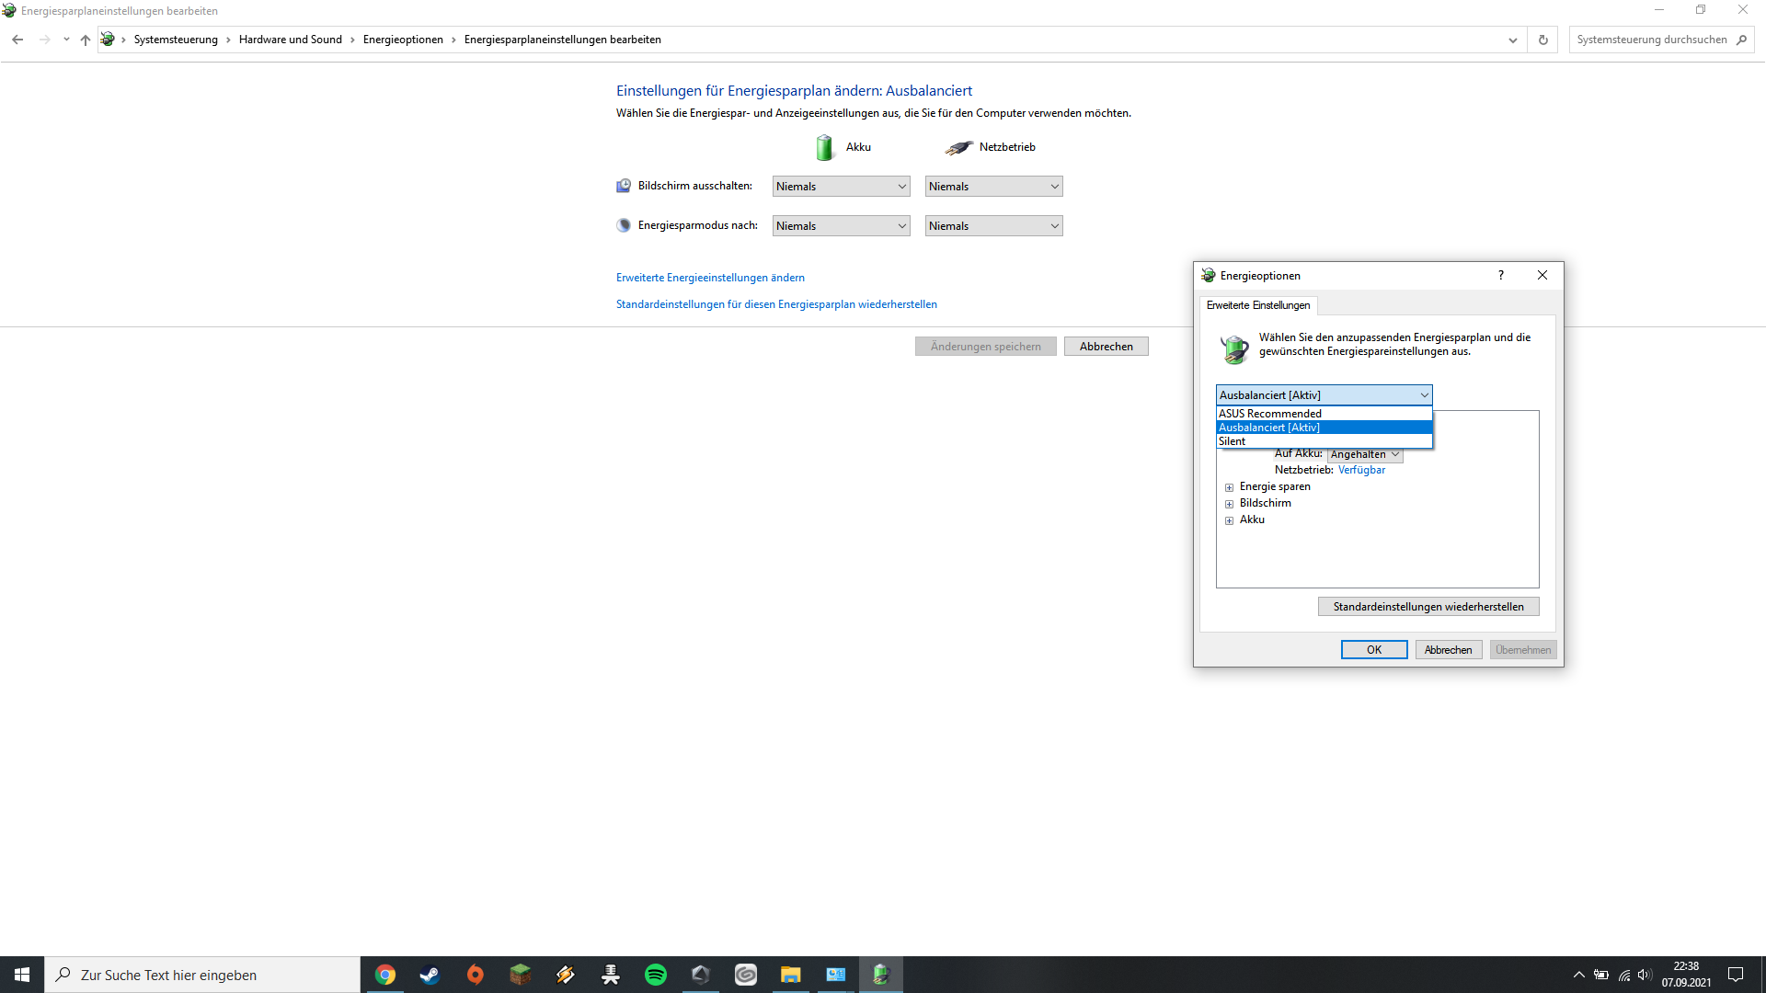The height and width of the screenshot is (993, 1766).
Task: Click the help question mark in Energieoptionen
Action: click(1501, 275)
